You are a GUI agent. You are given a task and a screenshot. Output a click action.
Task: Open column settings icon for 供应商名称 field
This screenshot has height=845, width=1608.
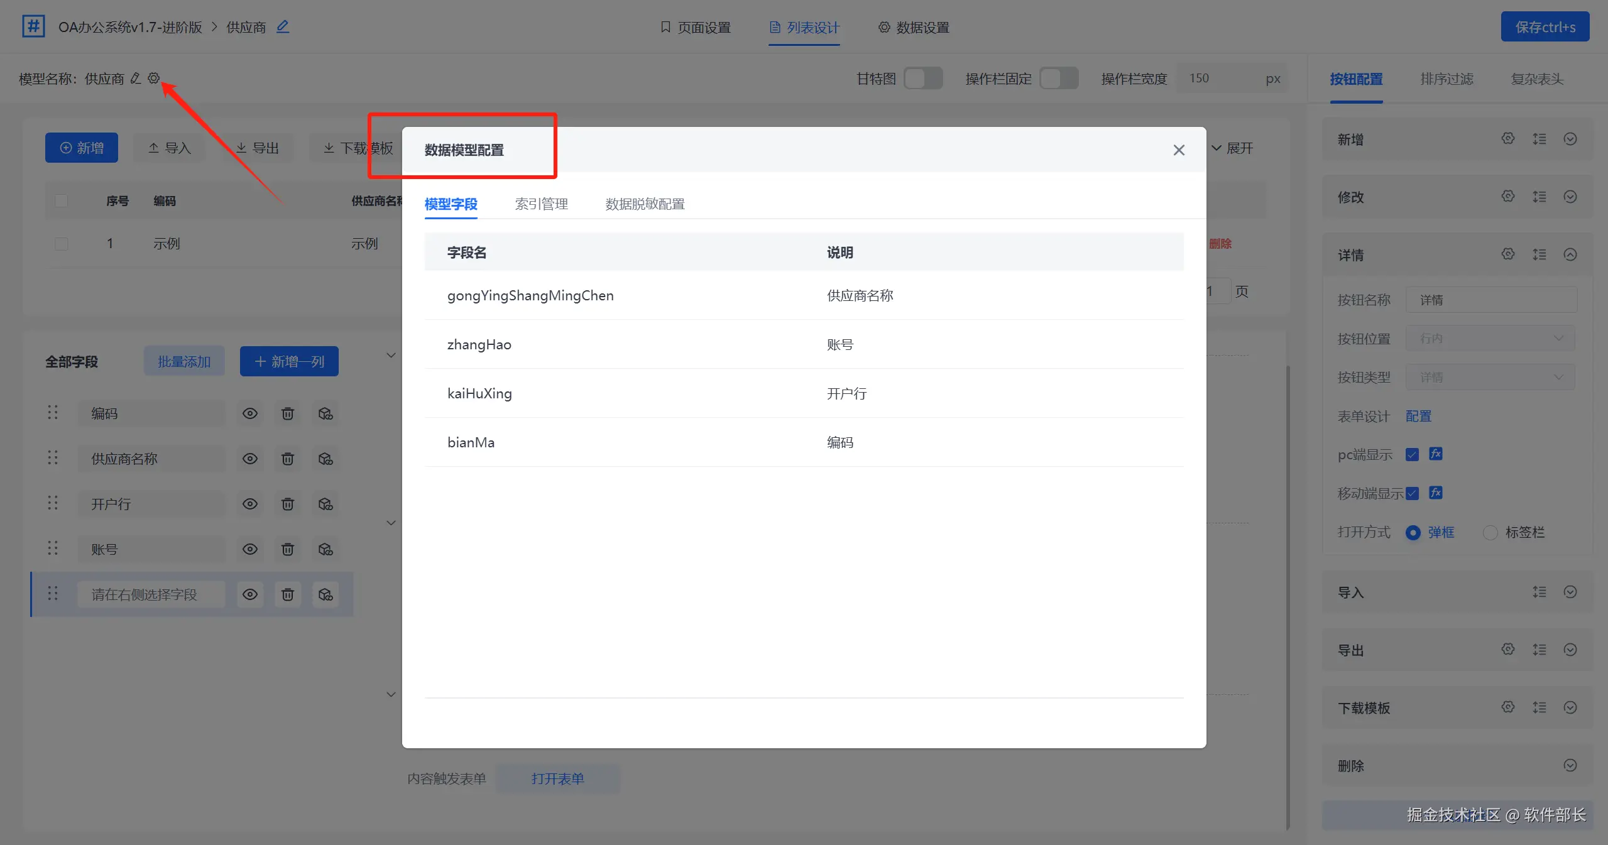pos(325,459)
